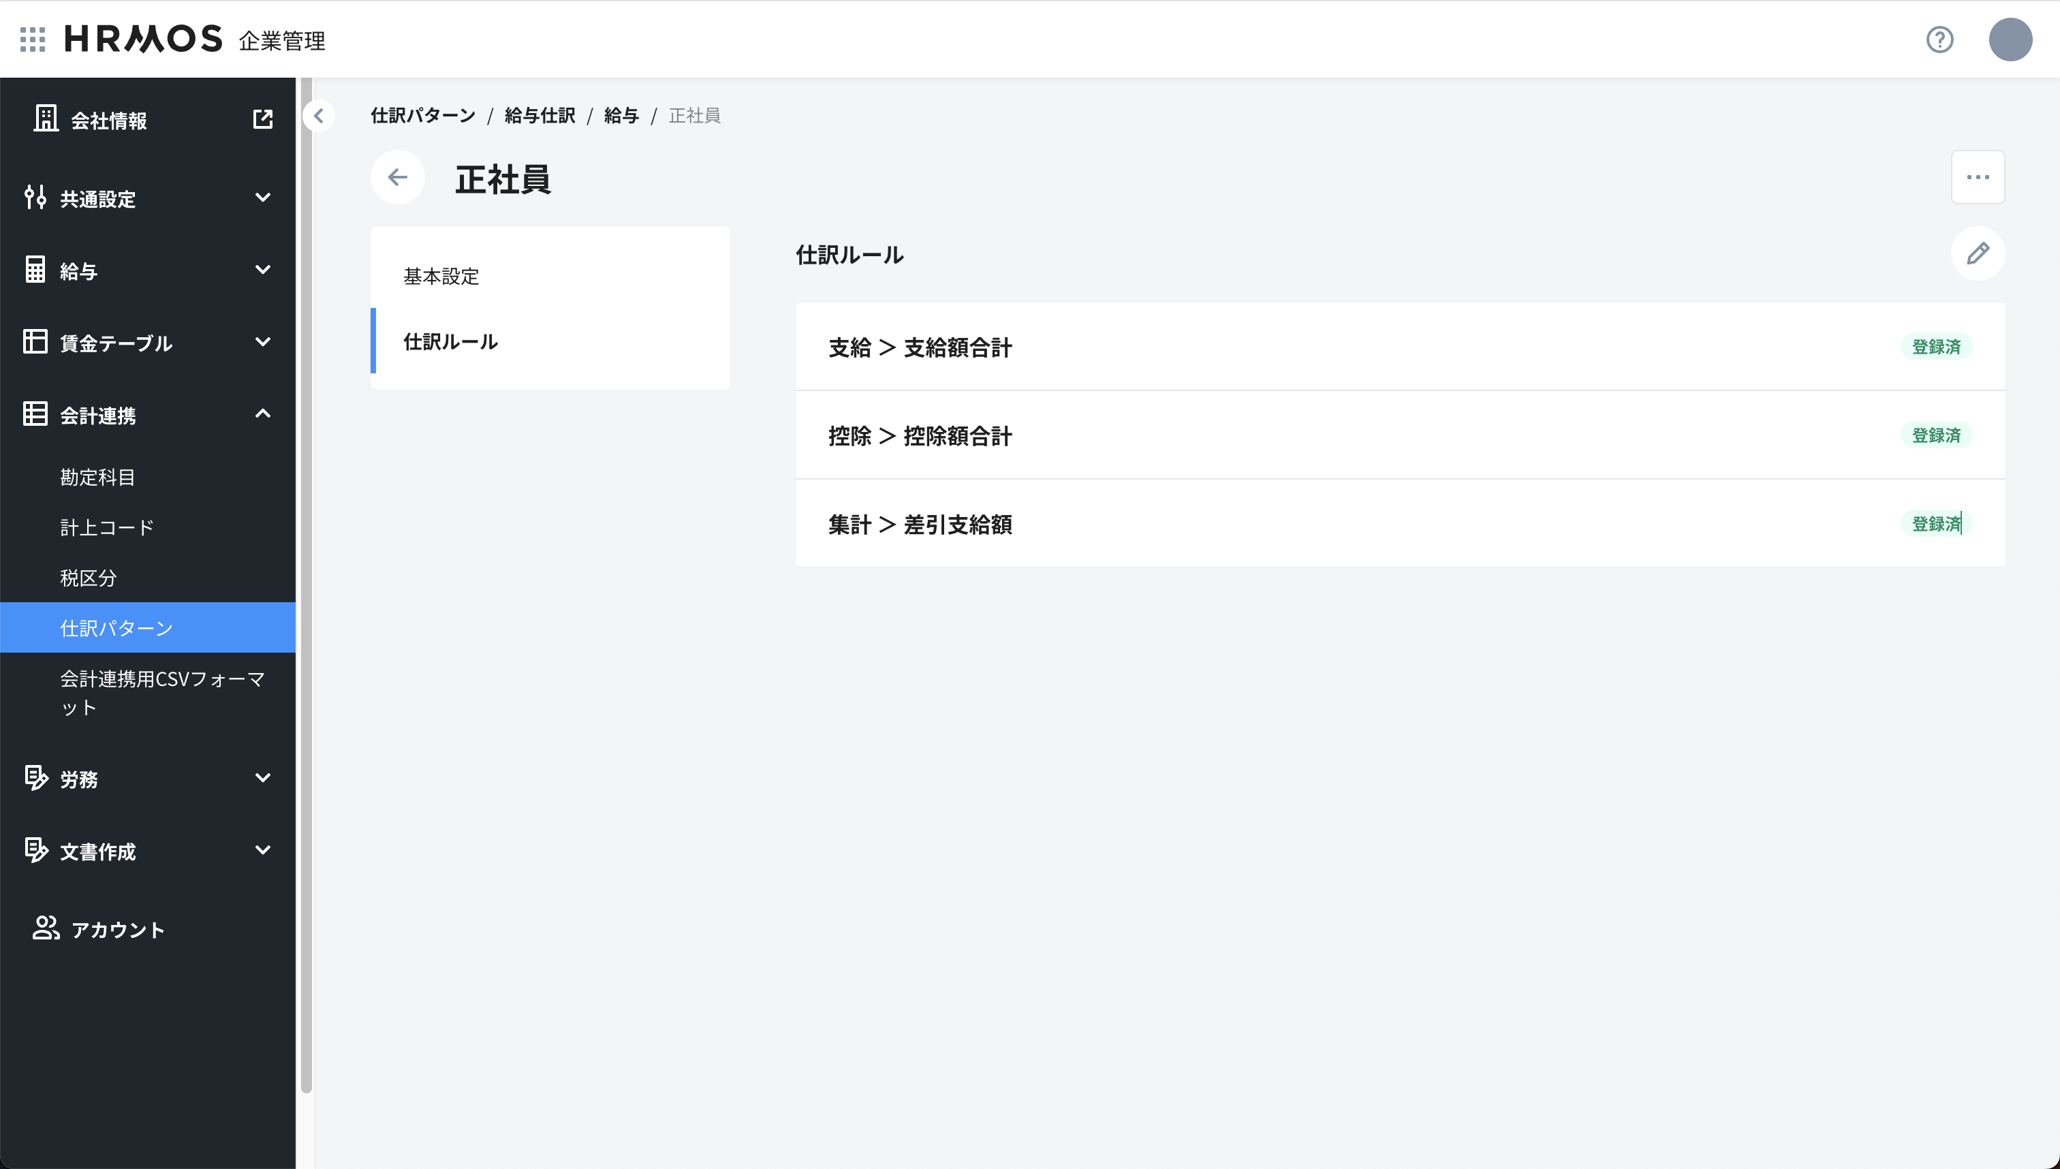This screenshot has height=1169, width=2060.
Task: Select 税区分 in the sidebar
Action: point(89,577)
